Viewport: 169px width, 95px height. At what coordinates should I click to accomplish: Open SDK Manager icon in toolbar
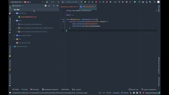(150, 2)
